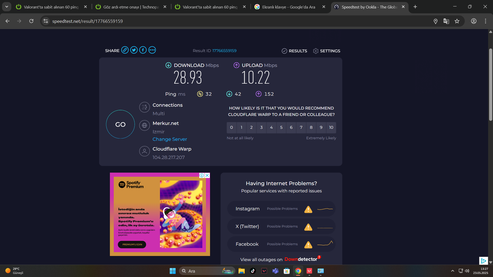
Task: Expand the system tray hidden icons chevron
Action: (x=453, y=271)
